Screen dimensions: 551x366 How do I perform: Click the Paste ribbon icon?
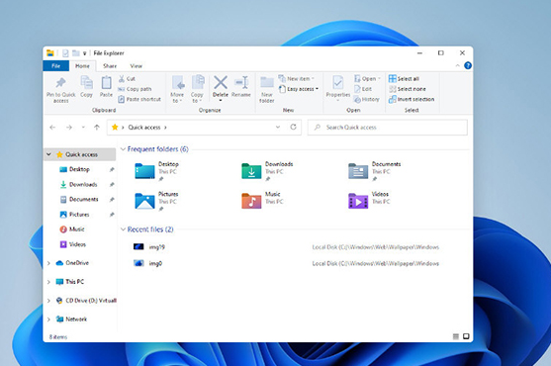[106, 83]
